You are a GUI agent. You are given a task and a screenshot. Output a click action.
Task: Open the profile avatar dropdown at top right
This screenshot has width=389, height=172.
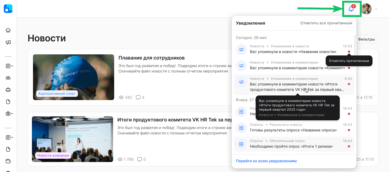367,9
